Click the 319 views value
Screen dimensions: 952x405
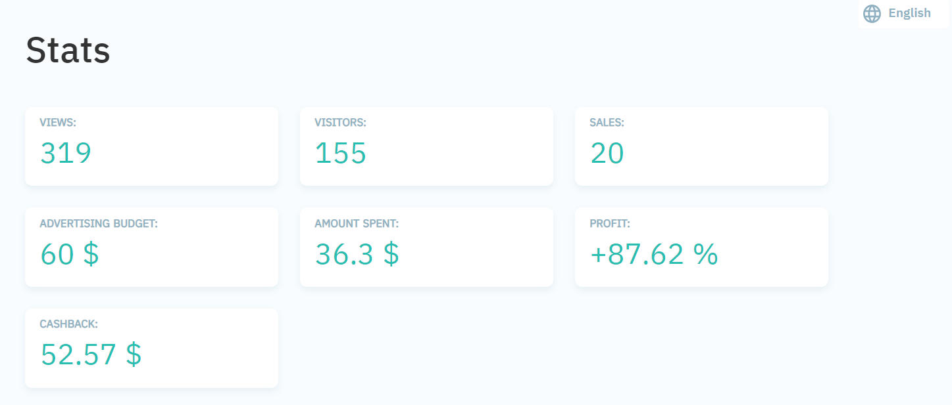[x=66, y=153]
